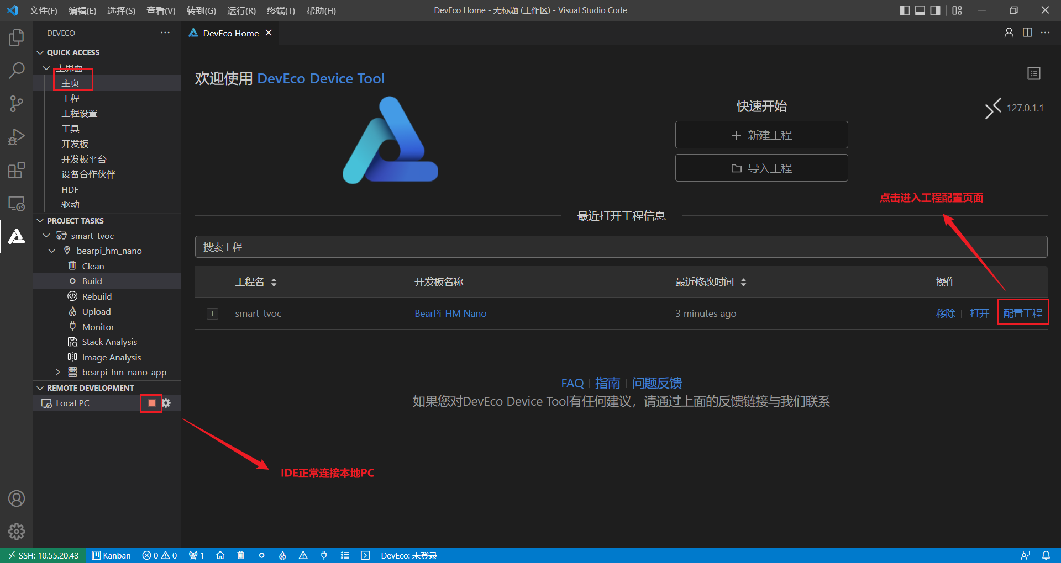Click the DEVECO panel more actions ellipsis
Viewport: 1061px width, 563px height.
click(165, 33)
